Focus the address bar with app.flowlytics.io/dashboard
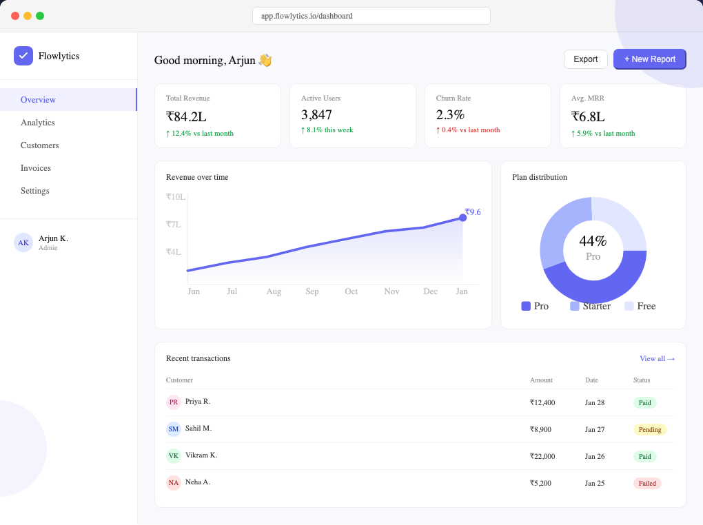The image size is (703, 525). coord(371,16)
